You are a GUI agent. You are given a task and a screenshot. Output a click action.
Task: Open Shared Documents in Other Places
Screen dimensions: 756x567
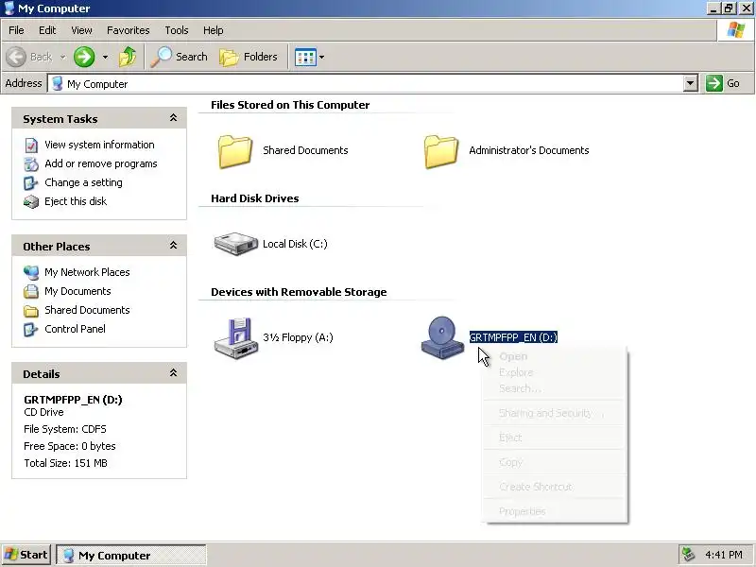pyautogui.click(x=87, y=310)
